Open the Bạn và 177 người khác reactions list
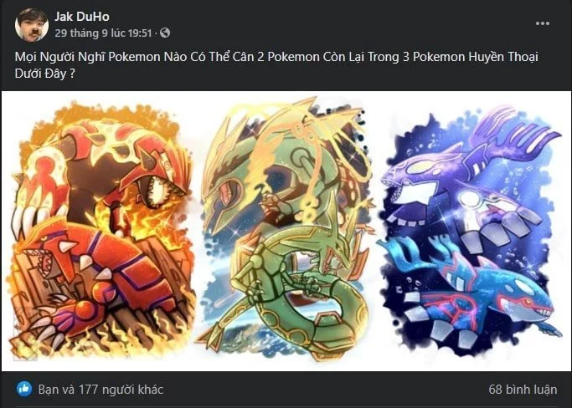The image size is (572, 408). coord(100,390)
